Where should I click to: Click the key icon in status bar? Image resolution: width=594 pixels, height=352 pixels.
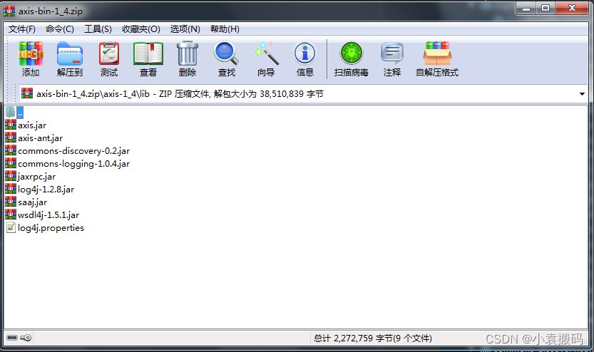[26, 338]
